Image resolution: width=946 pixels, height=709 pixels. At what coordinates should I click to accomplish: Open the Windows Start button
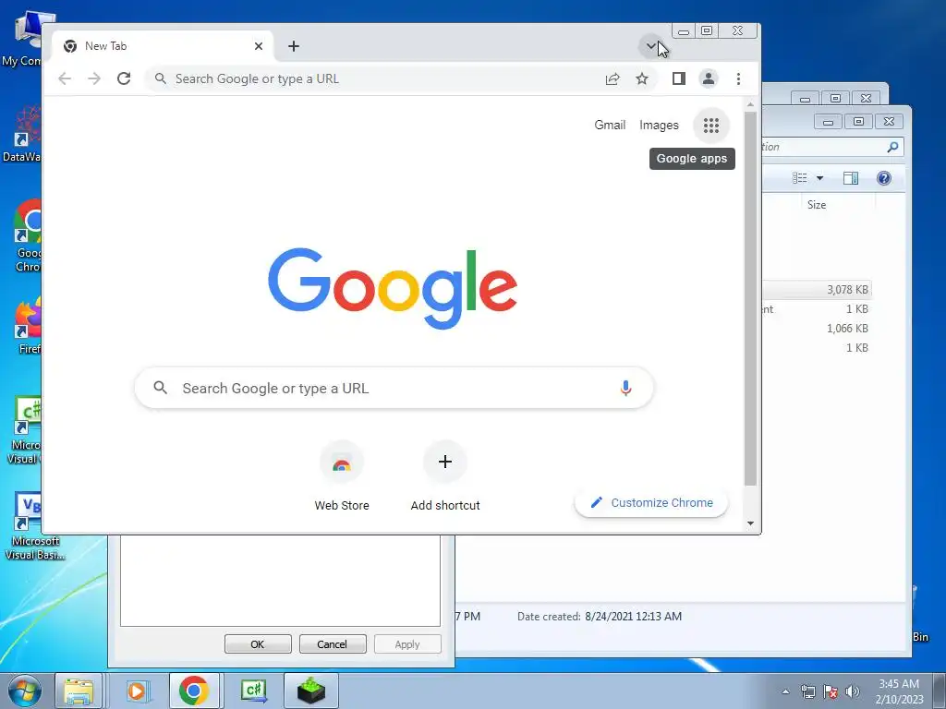coord(24,691)
